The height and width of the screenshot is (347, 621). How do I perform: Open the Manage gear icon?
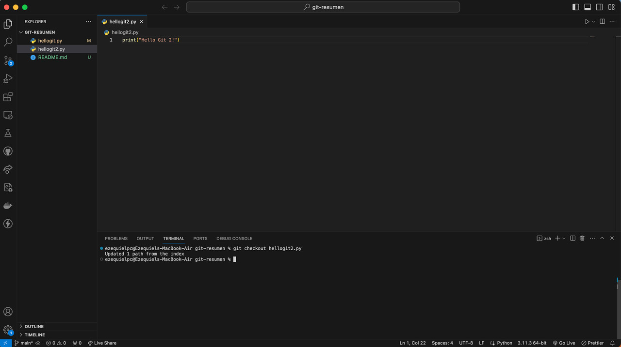coord(8,330)
